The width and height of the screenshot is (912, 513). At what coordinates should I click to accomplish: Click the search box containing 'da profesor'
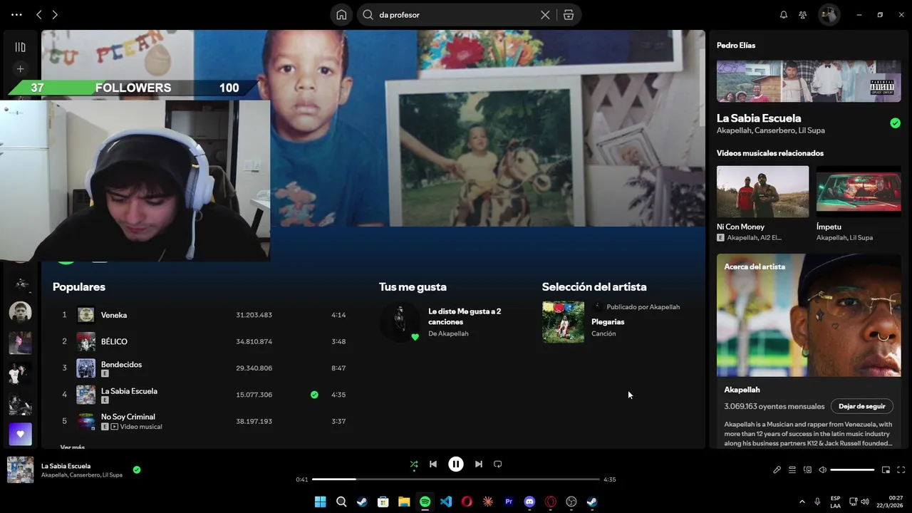(x=456, y=15)
